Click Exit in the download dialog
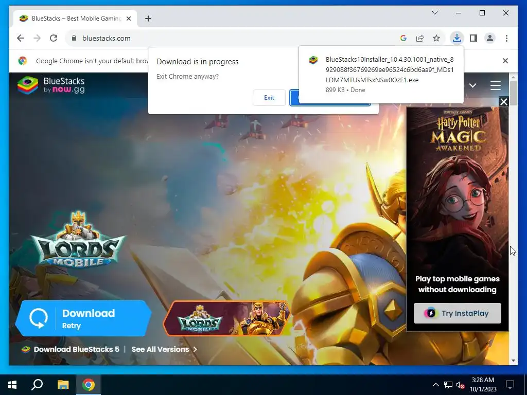 [x=269, y=98]
